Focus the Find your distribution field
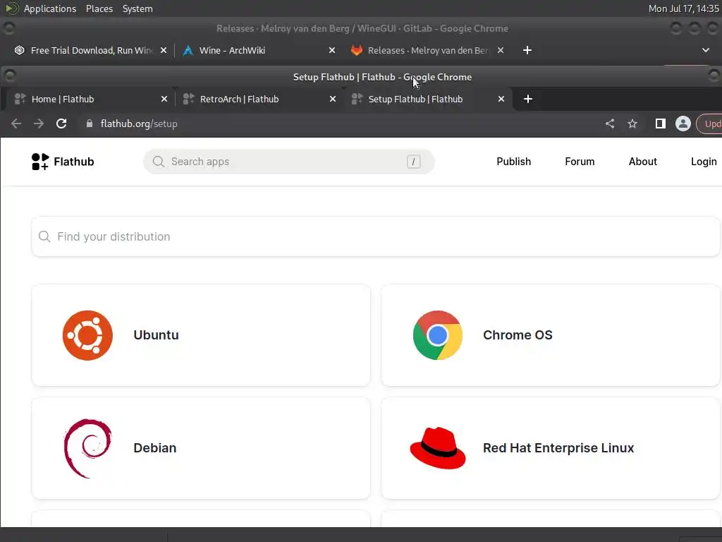 coord(375,236)
